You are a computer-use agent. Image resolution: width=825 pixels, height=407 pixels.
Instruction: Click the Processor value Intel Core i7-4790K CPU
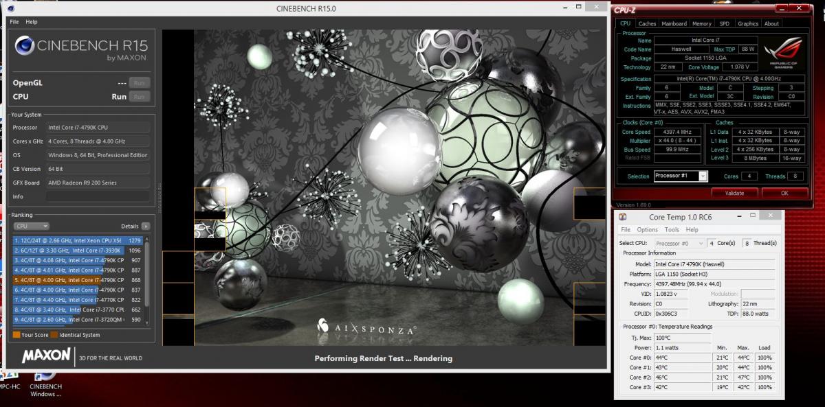point(98,127)
